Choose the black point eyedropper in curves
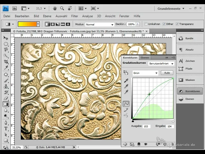This screenshot has width=205, height=154. 126,81
